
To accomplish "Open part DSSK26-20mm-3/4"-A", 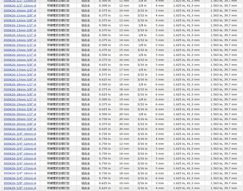I will [20, 119].
